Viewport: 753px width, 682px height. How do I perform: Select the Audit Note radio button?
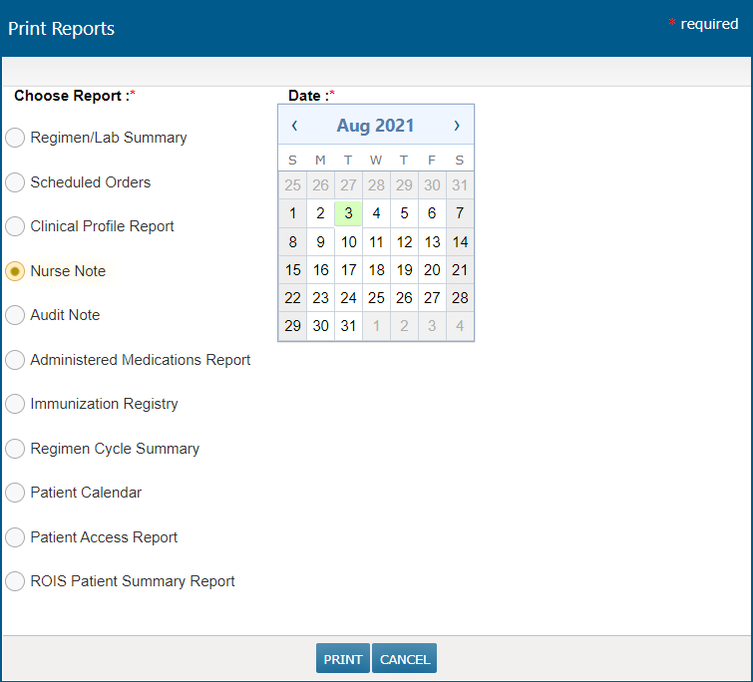coord(15,315)
